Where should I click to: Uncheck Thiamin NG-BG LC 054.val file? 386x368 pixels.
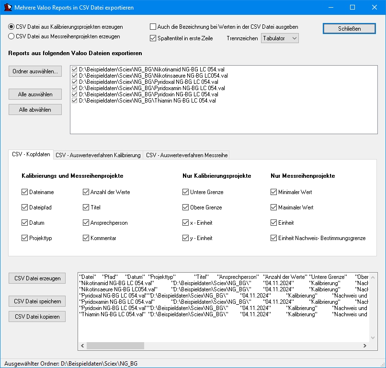pyautogui.click(x=74, y=101)
